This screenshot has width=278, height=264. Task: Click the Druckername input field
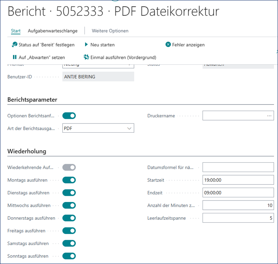click(x=238, y=116)
